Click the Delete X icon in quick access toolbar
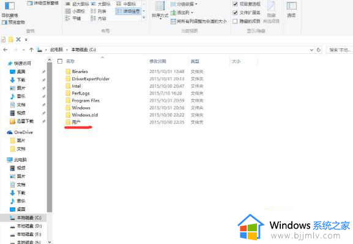 [18, 40]
